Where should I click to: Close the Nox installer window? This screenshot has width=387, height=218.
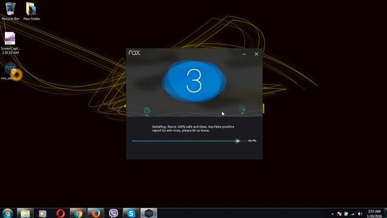pyautogui.click(x=256, y=54)
